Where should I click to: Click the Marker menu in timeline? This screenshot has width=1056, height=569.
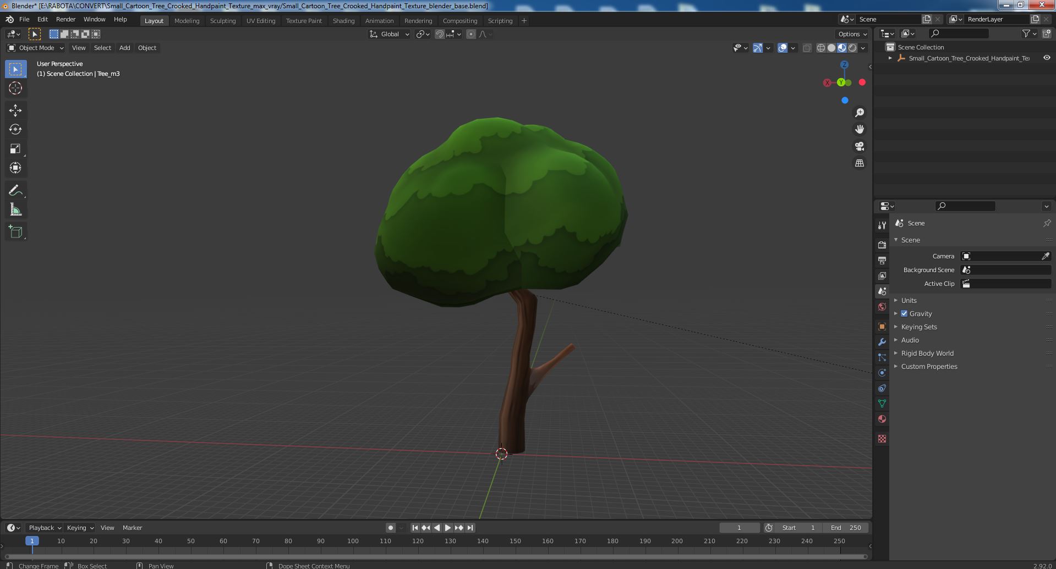tap(132, 528)
